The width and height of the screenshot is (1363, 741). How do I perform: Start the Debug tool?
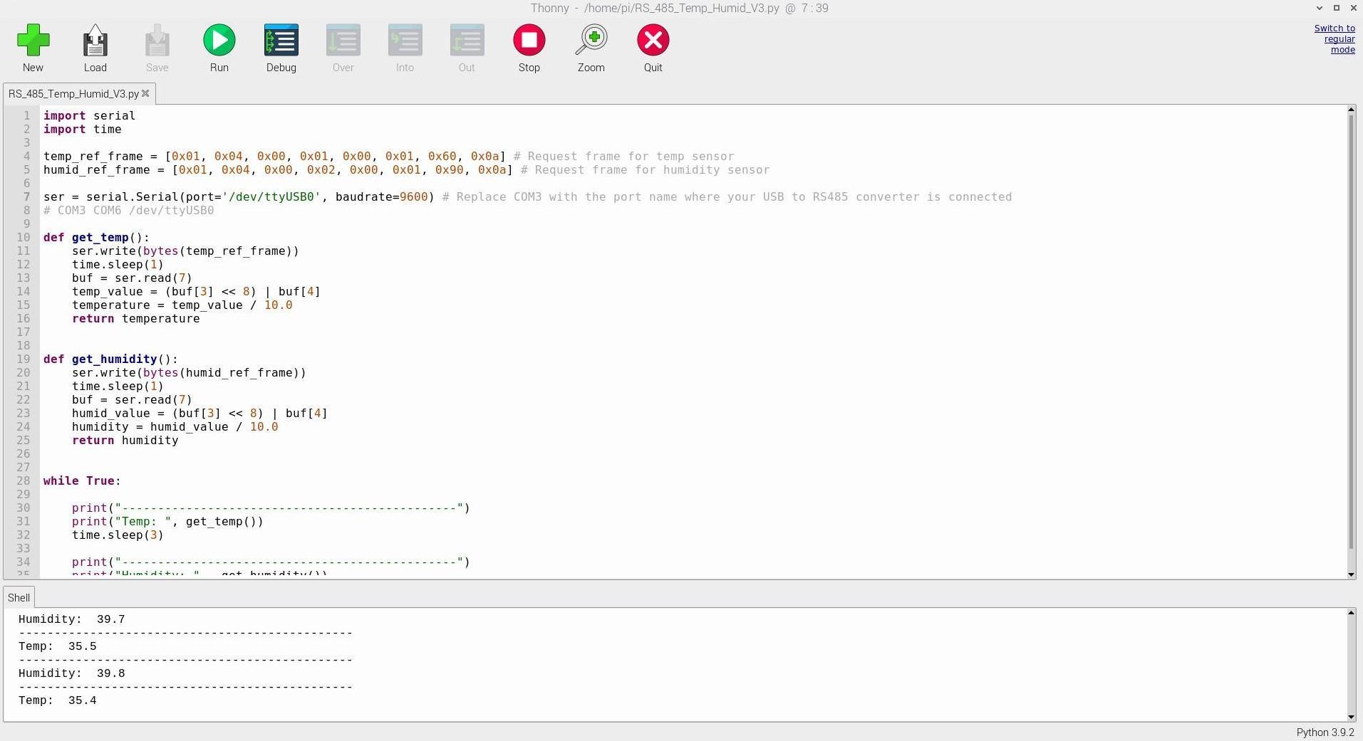tap(281, 41)
